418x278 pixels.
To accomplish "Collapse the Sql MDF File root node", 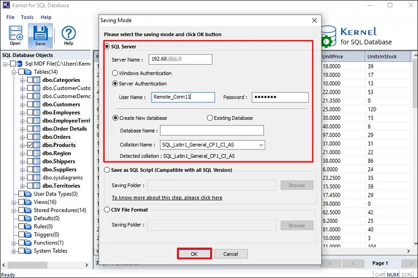I will click(x=5, y=64).
